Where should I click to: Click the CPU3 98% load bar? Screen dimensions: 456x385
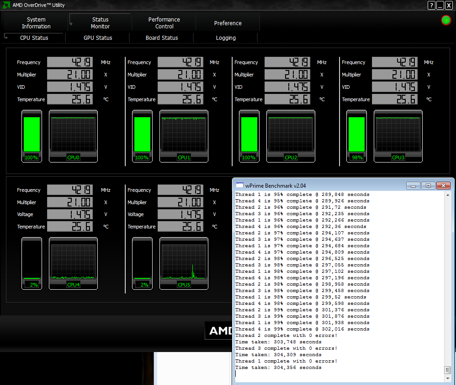pyautogui.click(x=356, y=136)
